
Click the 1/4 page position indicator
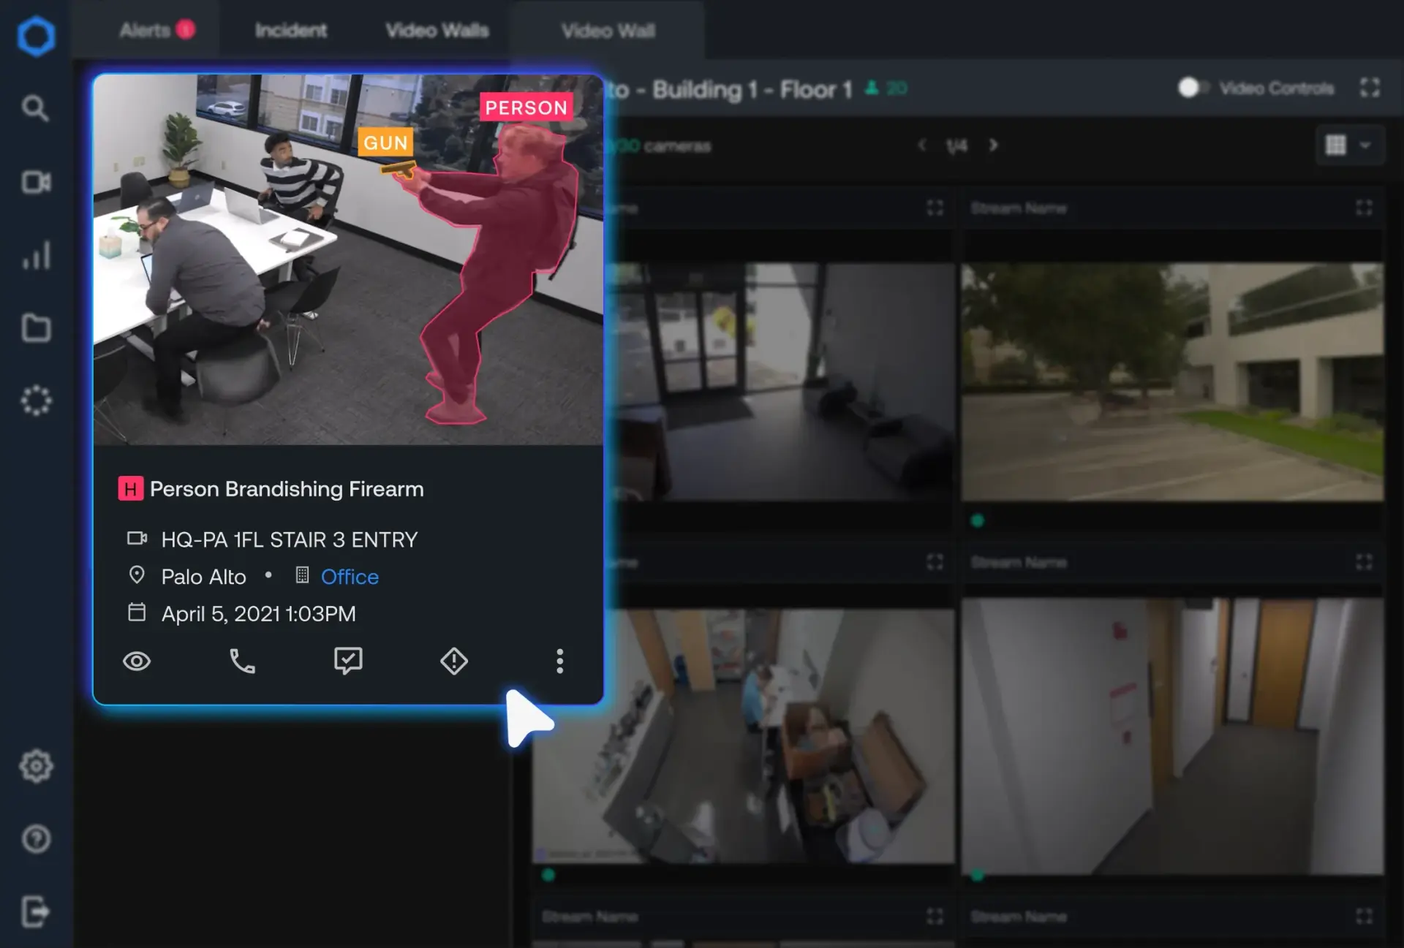click(x=956, y=145)
